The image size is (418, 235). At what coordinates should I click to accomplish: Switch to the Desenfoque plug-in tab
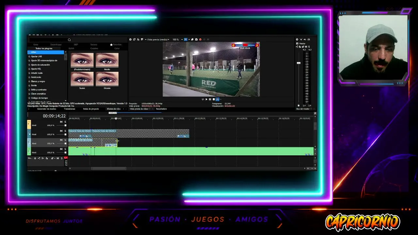(56, 44)
